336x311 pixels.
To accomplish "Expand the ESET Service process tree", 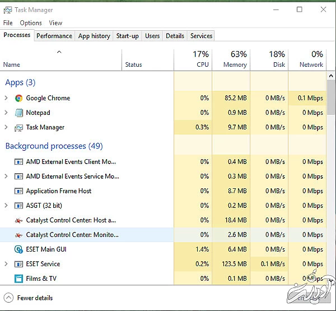I will [x=6, y=264].
